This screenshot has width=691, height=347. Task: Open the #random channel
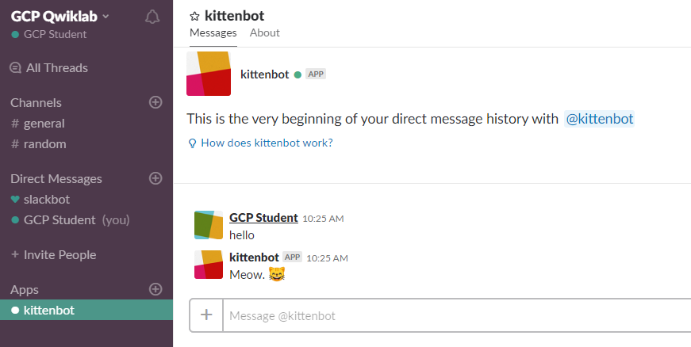(39, 144)
